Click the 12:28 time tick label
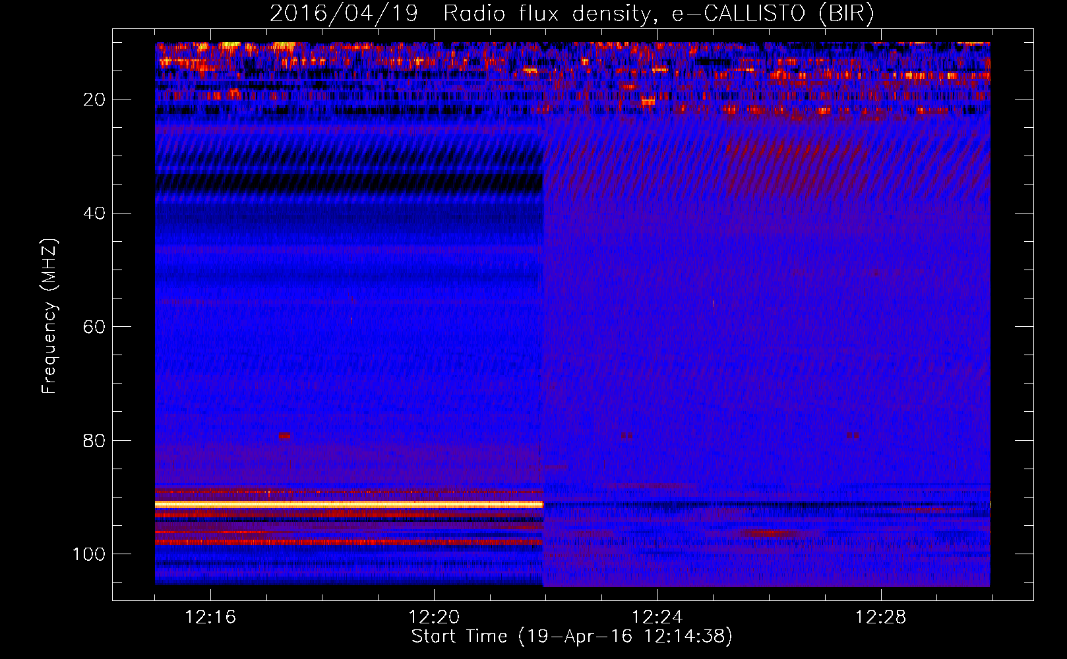 click(881, 617)
